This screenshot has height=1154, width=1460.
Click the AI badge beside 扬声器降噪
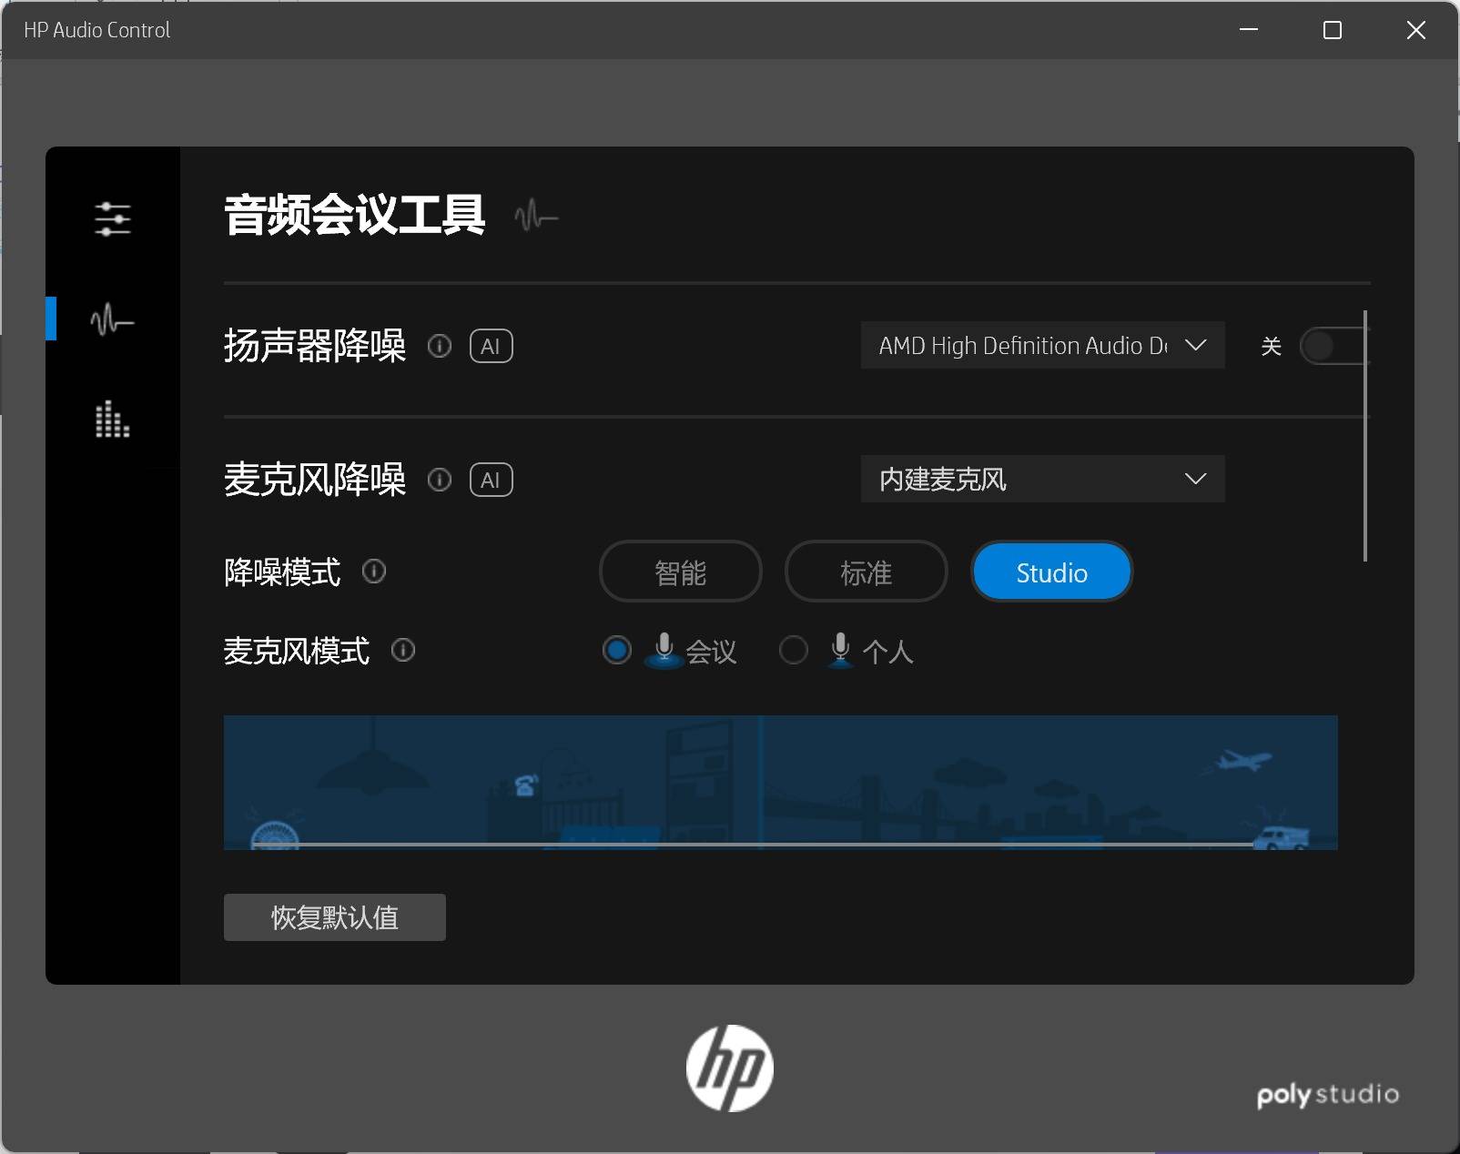[x=492, y=346]
